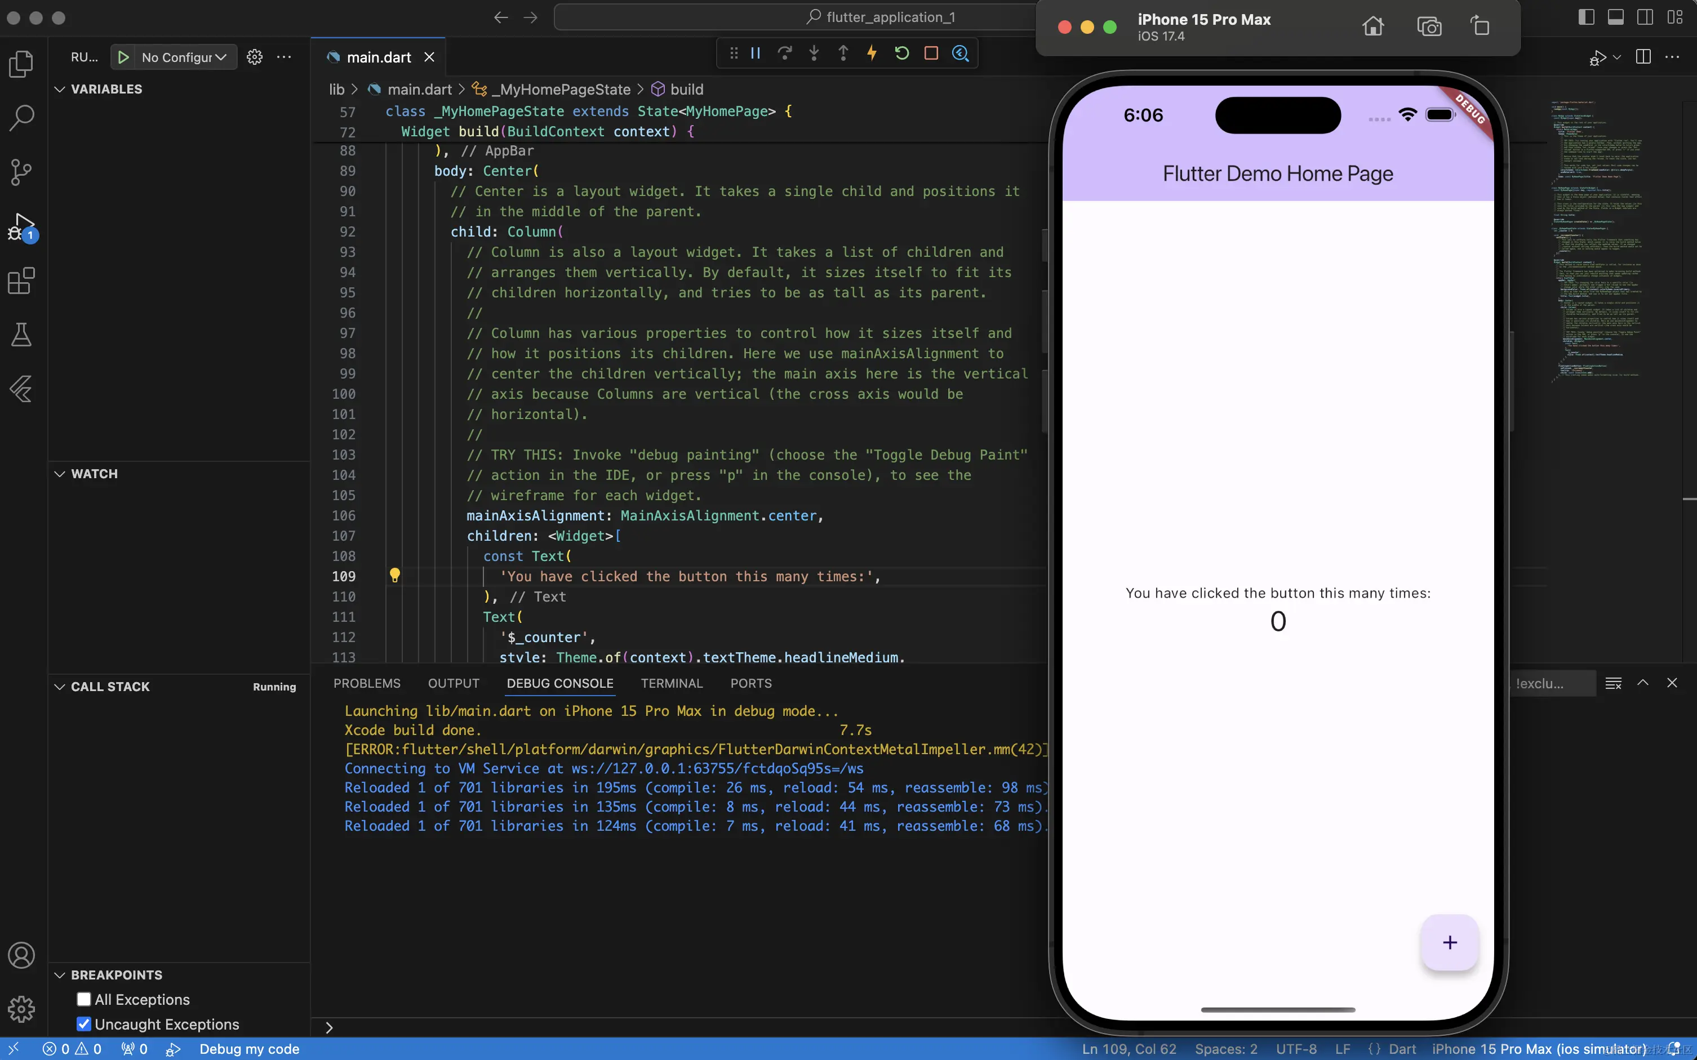
Task: Toggle the primary side bar layout icon
Action: [1585, 17]
